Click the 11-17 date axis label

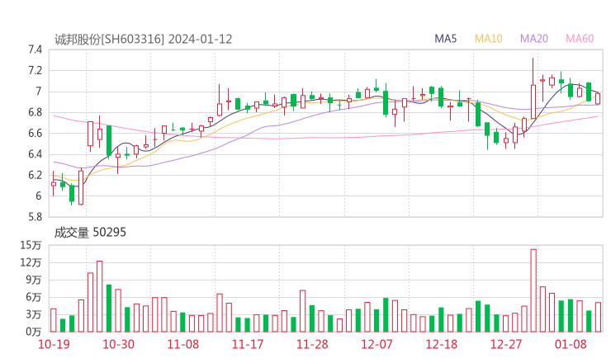pyautogui.click(x=248, y=344)
